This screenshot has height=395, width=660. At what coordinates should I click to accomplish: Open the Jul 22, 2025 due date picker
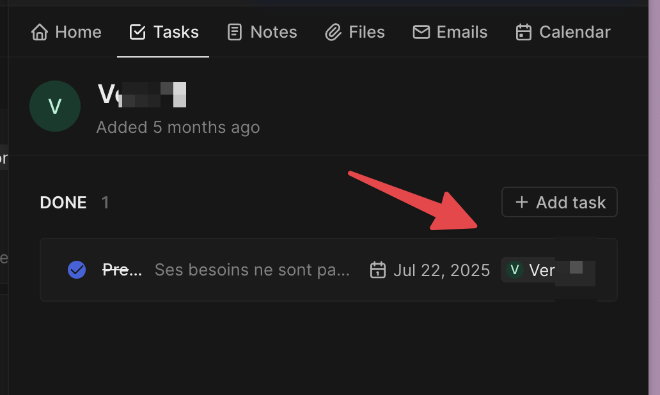point(441,270)
